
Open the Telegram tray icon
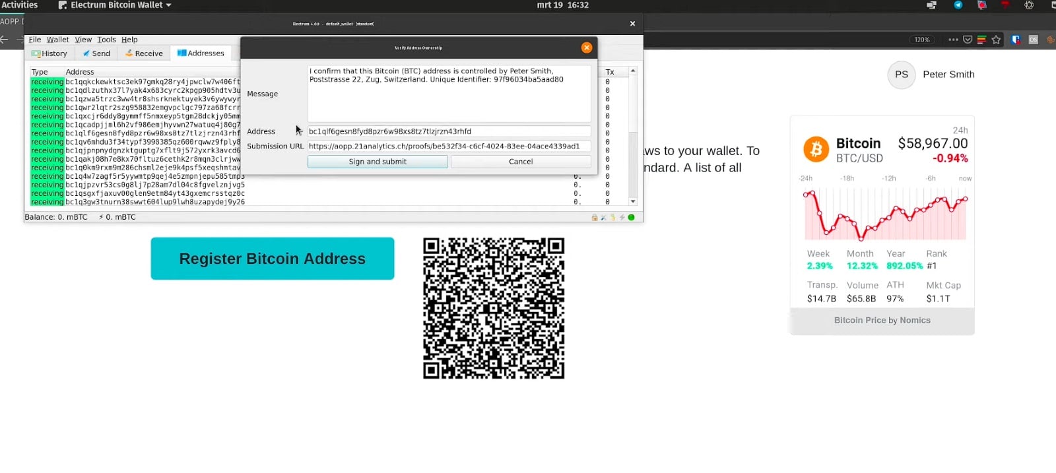click(x=958, y=5)
